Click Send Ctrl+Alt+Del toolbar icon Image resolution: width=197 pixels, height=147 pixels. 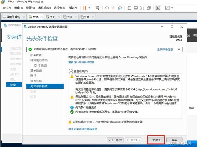click(x=98, y=8)
